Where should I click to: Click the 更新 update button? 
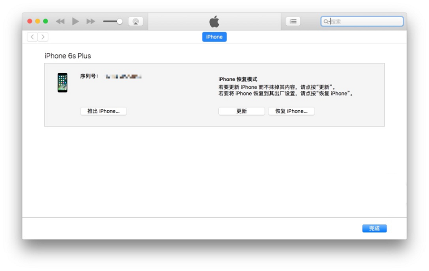tap(242, 111)
